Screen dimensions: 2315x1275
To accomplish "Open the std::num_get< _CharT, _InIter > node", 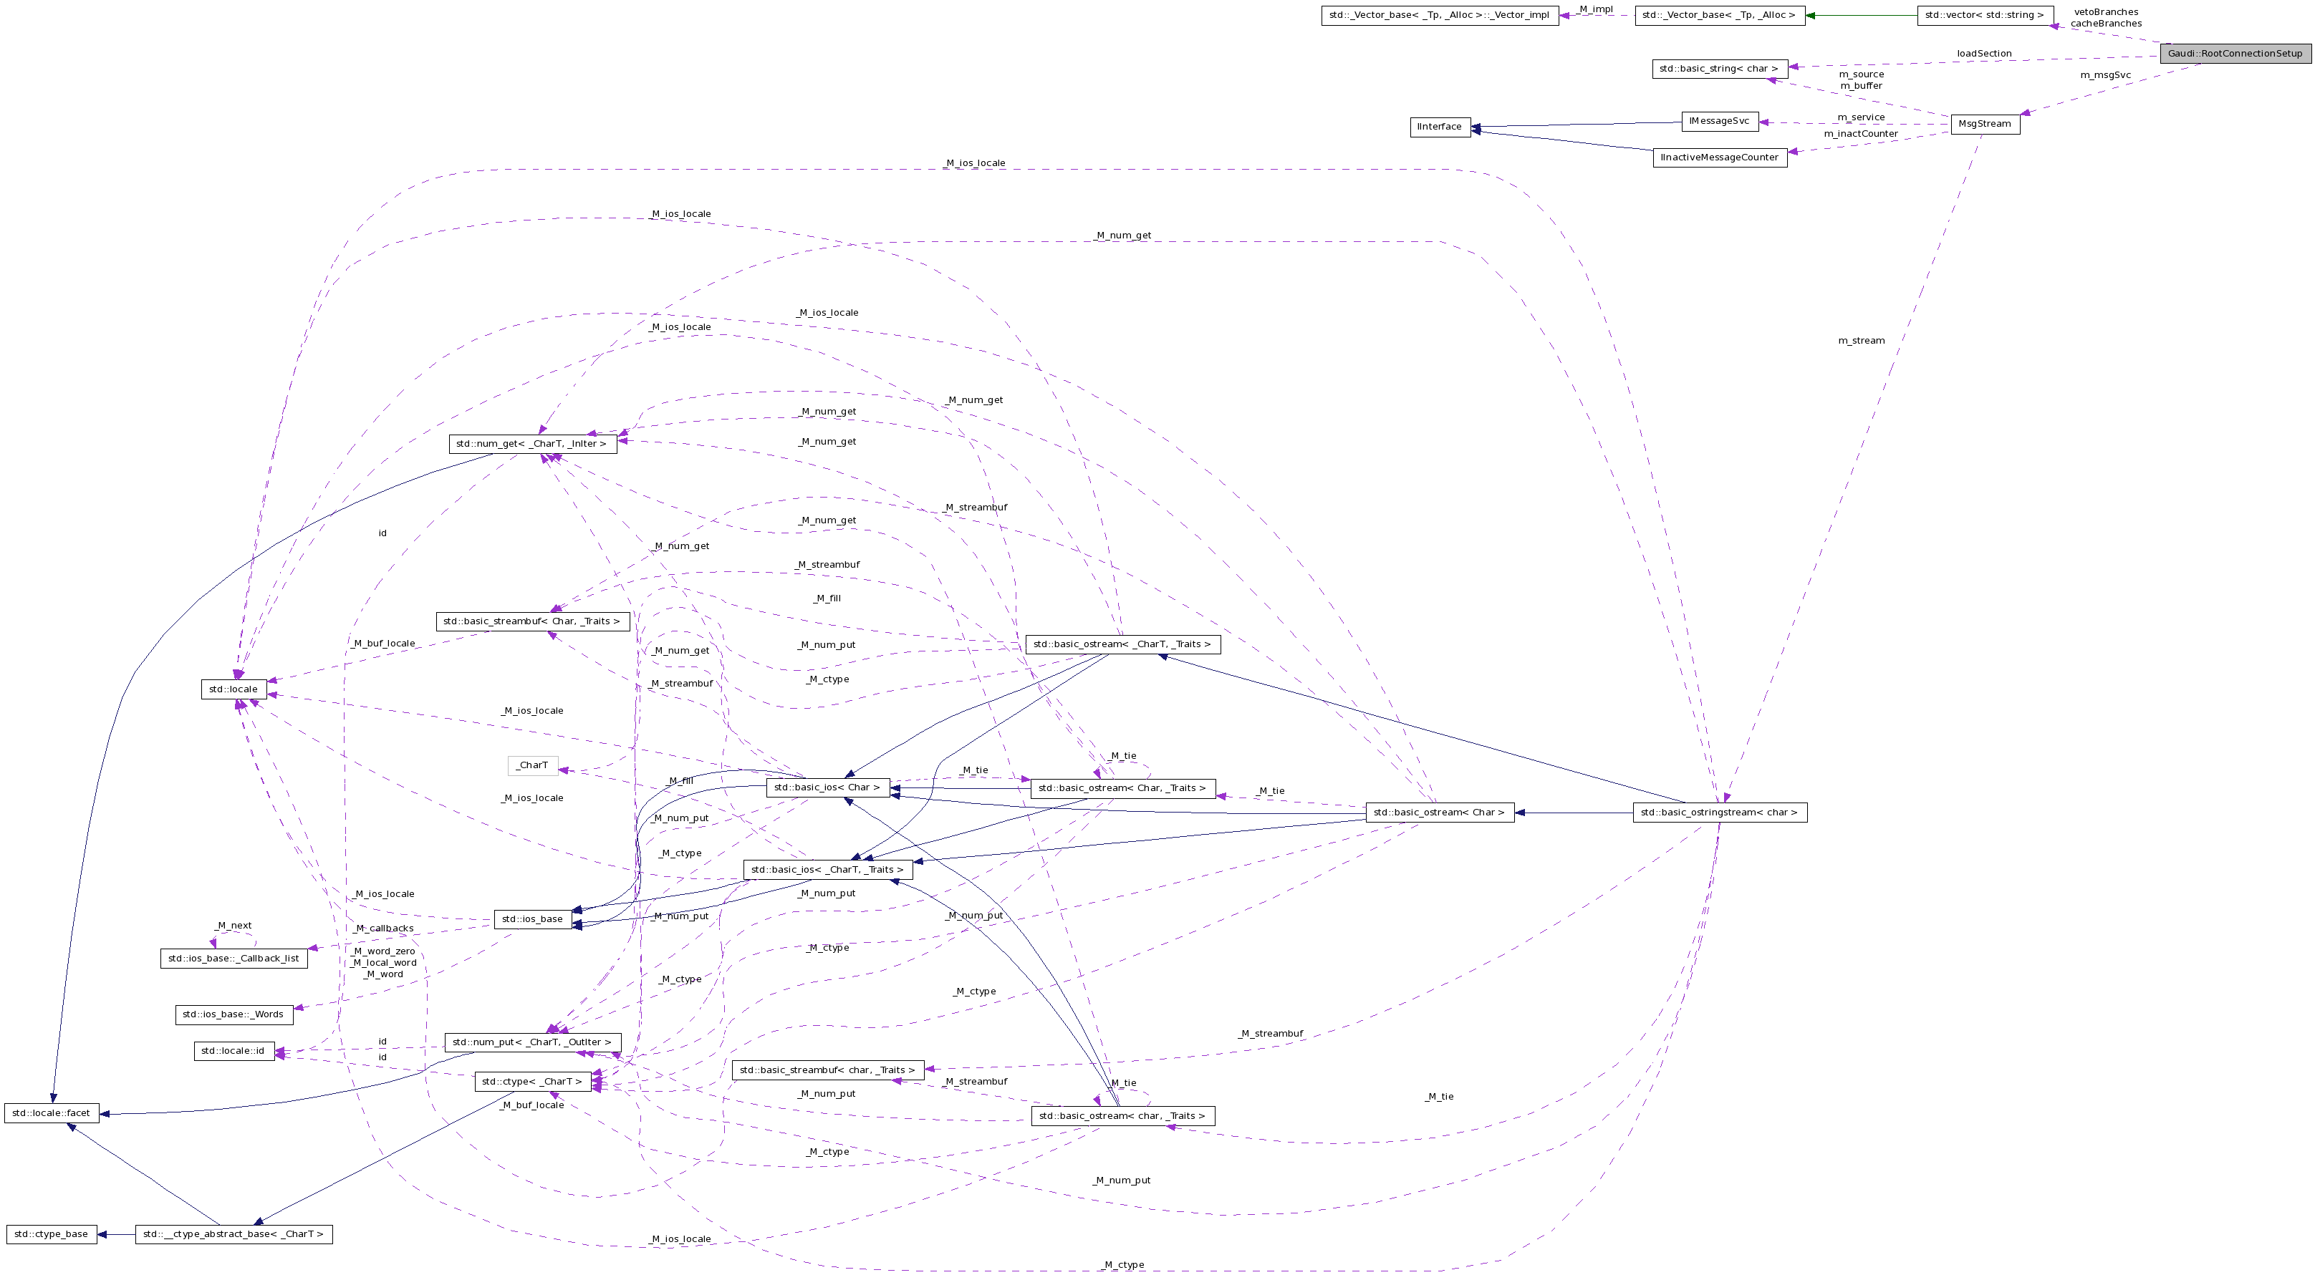I will click(534, 444).
